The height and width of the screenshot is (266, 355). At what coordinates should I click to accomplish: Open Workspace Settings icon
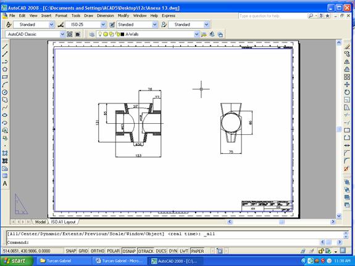[70, 34]
